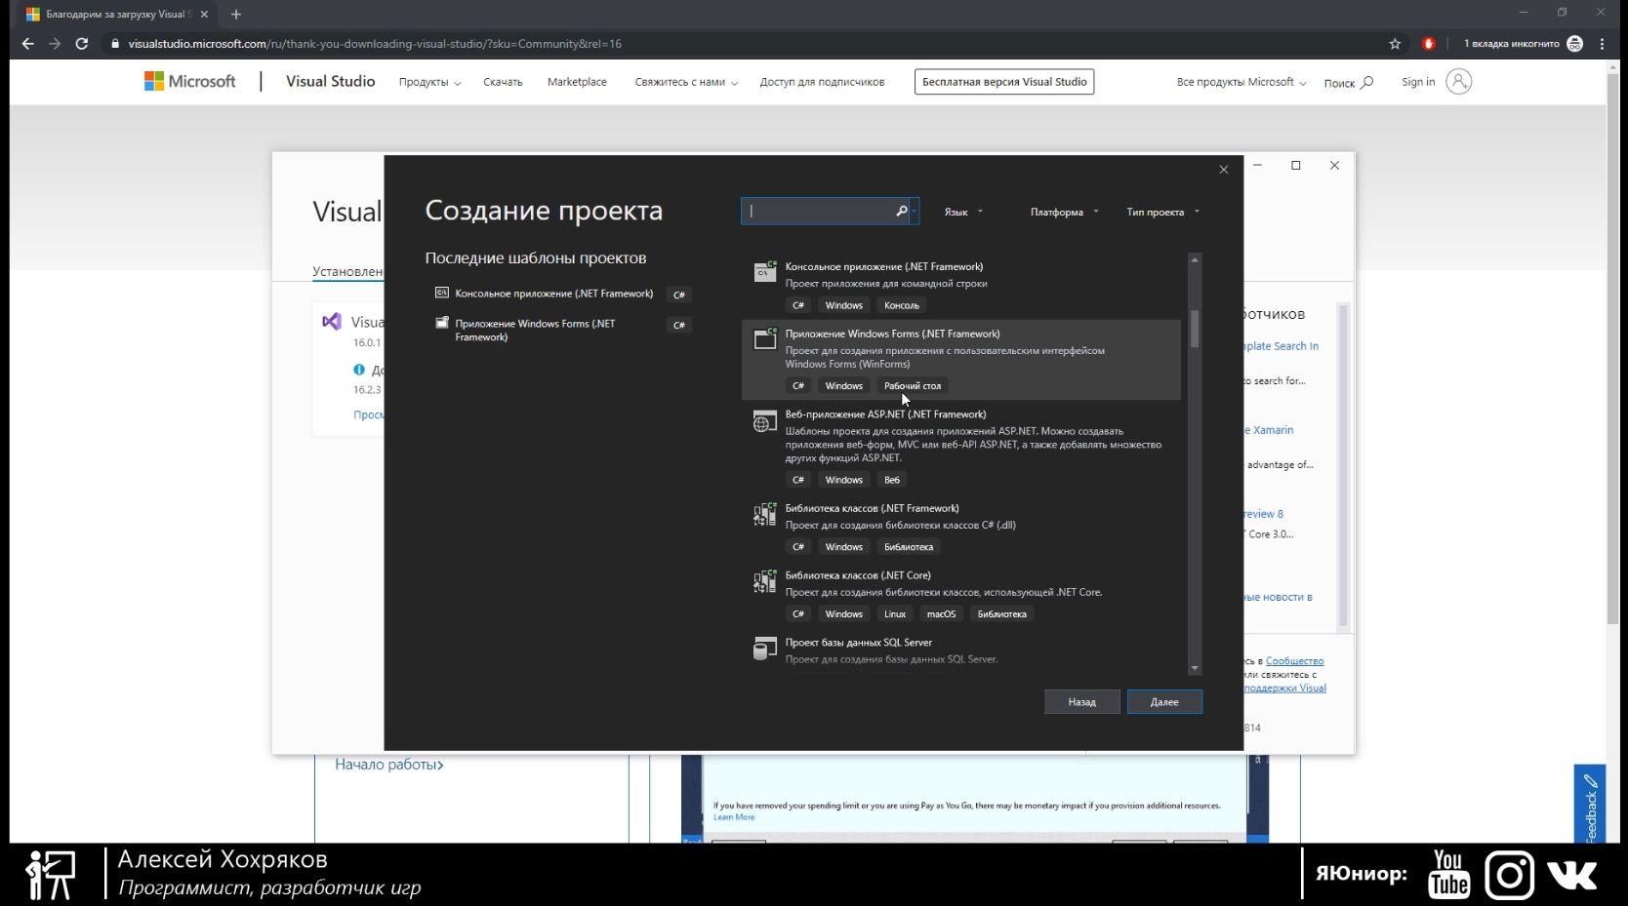1628x906 pixels.
Task: Open recent Консольное приложение template icon
Action: tap(442, 293)
